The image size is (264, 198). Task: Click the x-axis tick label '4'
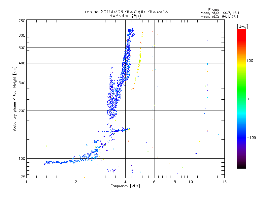click(125, 182)
